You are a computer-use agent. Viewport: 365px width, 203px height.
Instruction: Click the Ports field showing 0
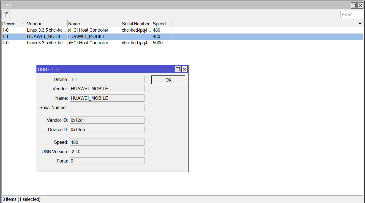(x=107, y=161)
